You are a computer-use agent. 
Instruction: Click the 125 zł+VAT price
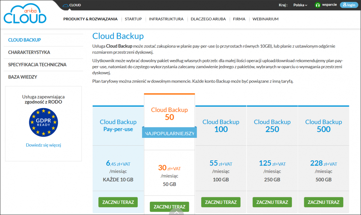272,163
